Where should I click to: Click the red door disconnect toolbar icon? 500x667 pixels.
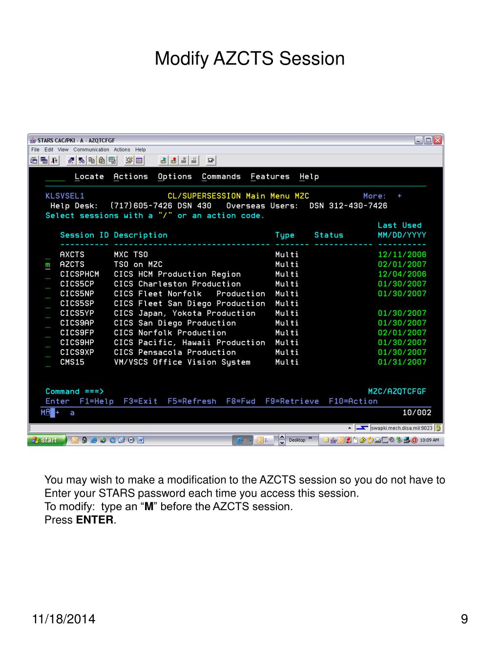[55, 160]
